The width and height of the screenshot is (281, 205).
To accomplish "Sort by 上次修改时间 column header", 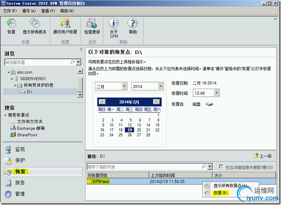I will click(180, 175).
